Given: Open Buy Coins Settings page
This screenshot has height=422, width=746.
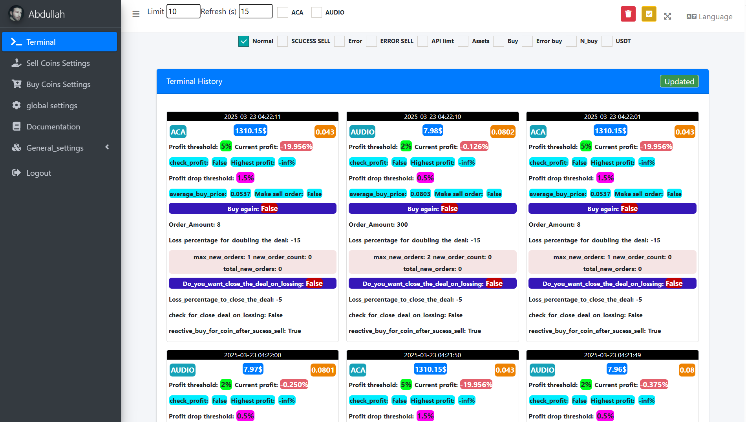Looking at the screenshot, I should pos(59,84).
